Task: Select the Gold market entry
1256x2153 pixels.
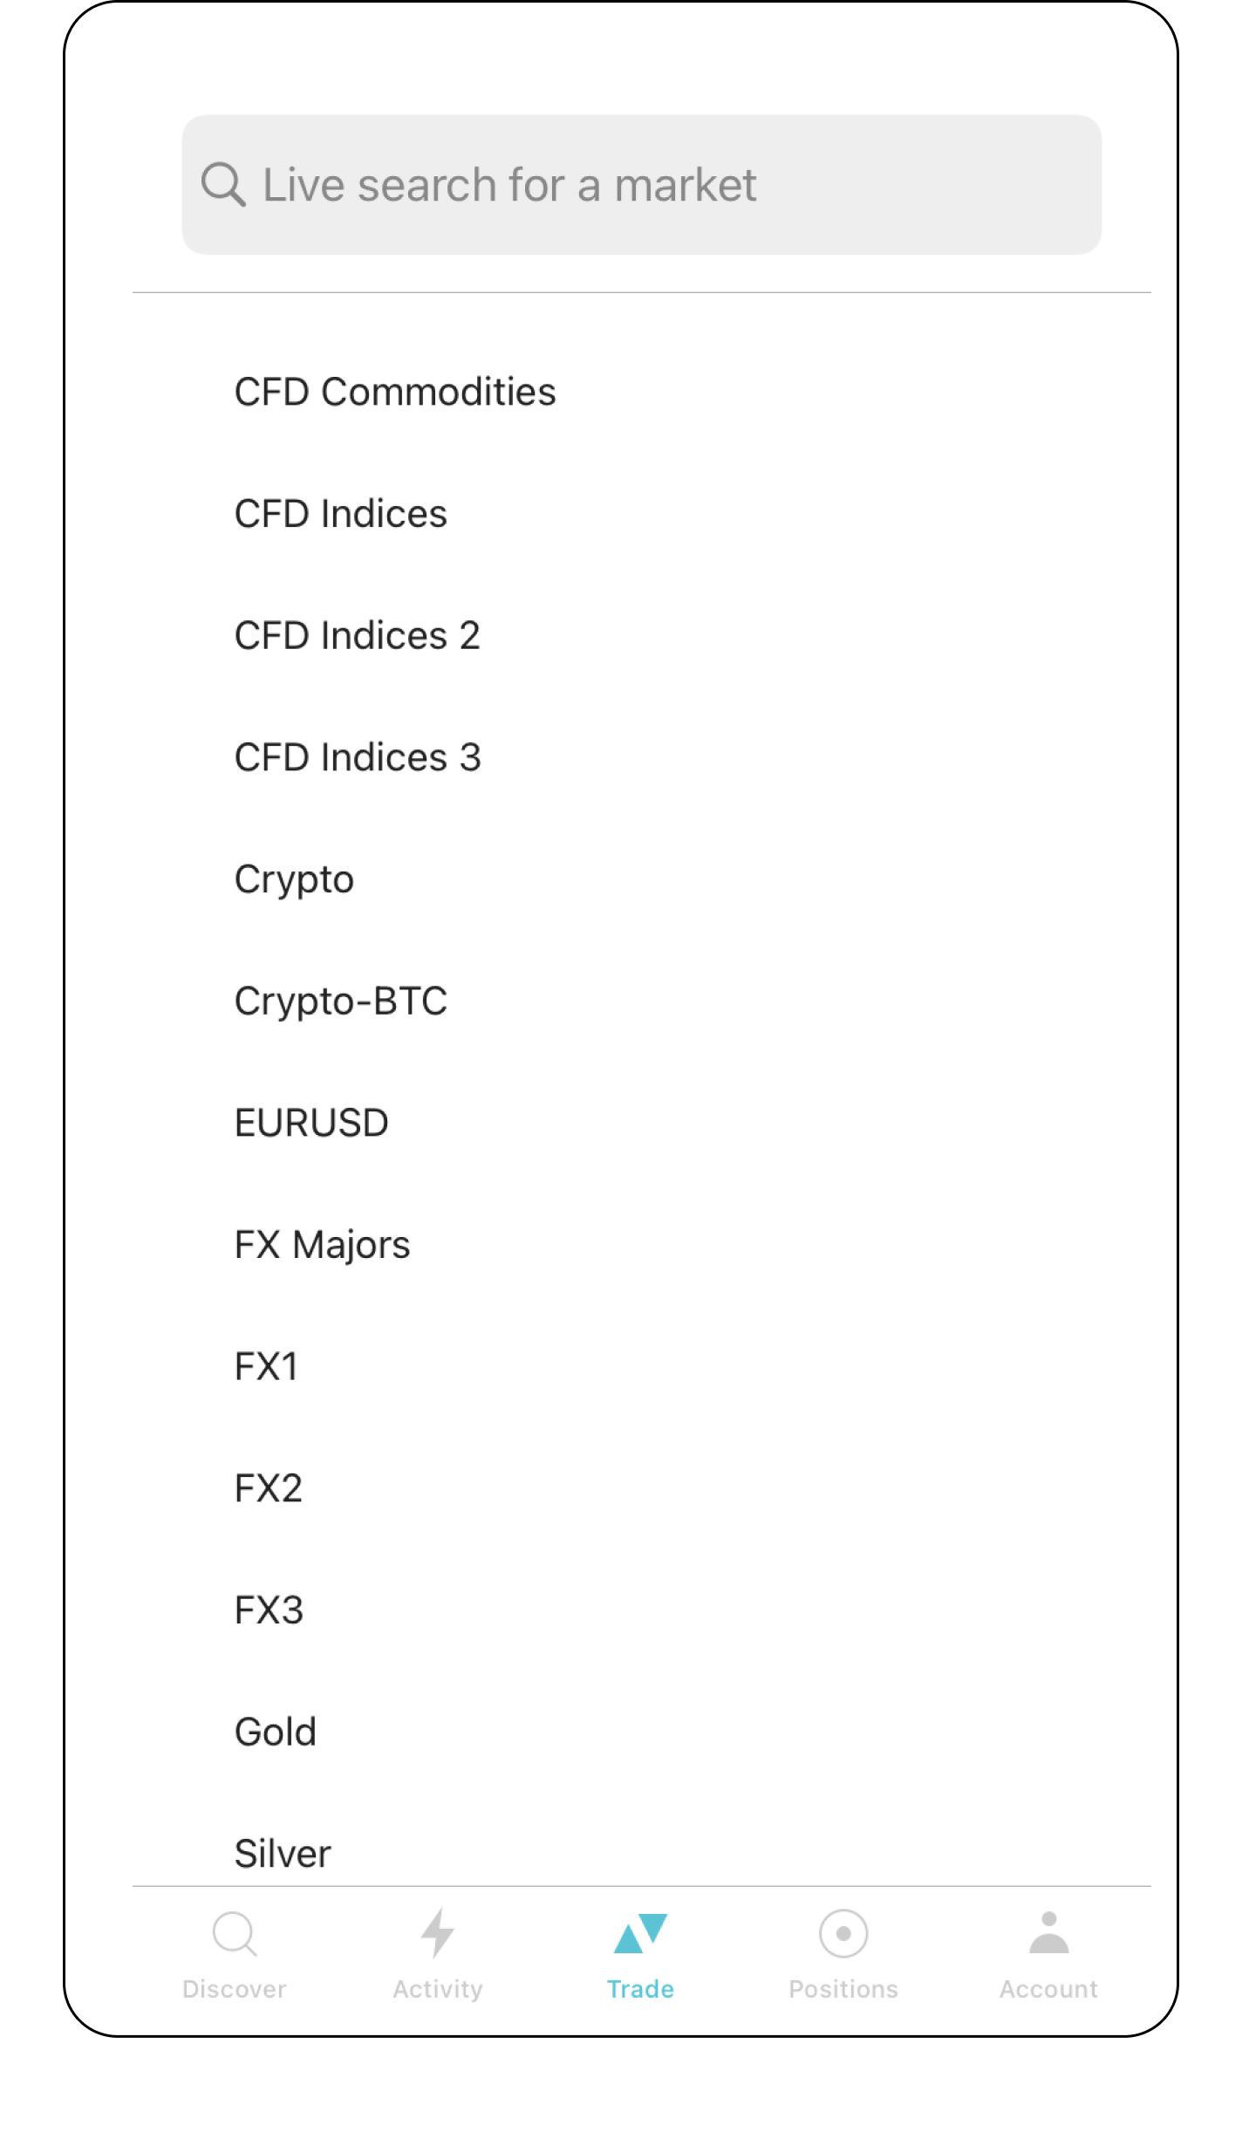Action: pos(275,1732)
